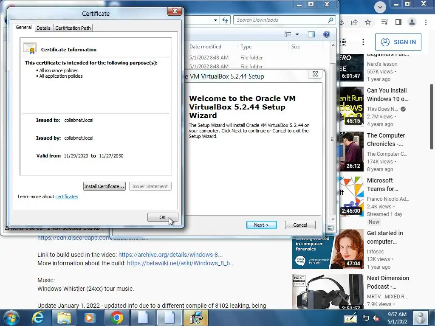Screen dimensions: 435x326
Task: Cancel the VirtualBox Setup wizard
Action: [x=300, y=225]
